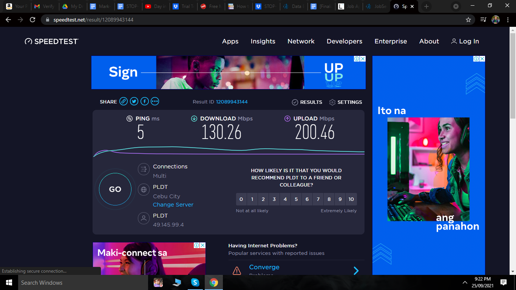516x290 pixels.
Task: Open the Network menu
Action: (x=301, y=42)
